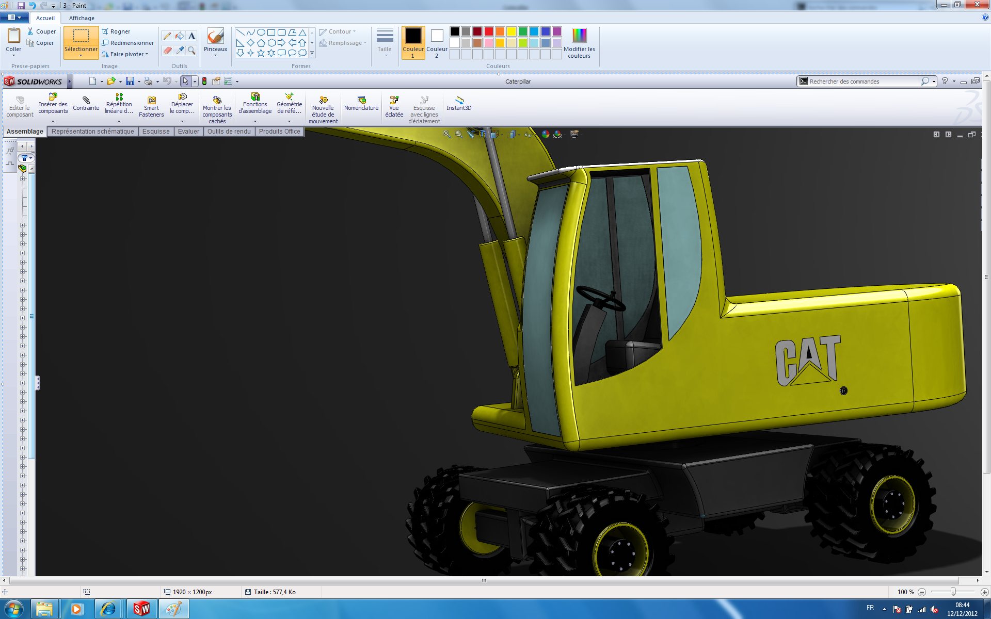Viewport: 991px width, 619px height.
Task: Click Instant3D in SolidWorks image
Action: coord(459,103)
